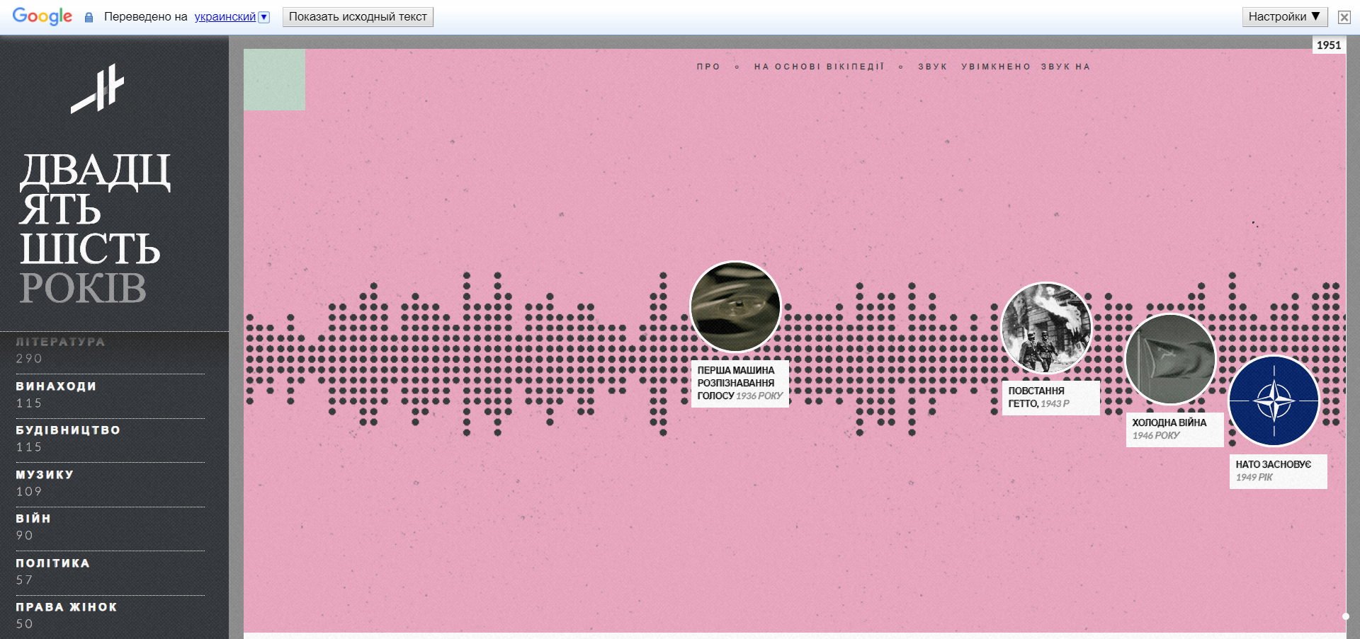The image size is (1360, 639).
Task: Open the voice recognition machine photo circle
Action: (x=735, y=306)
